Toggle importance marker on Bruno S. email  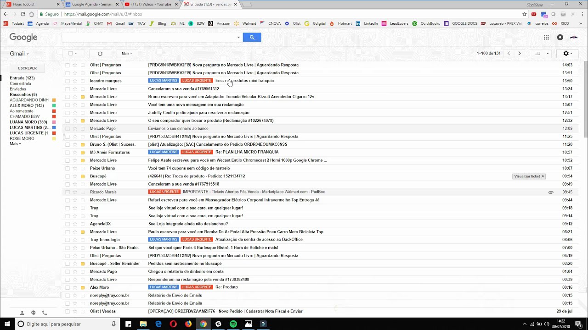point(83,144)
